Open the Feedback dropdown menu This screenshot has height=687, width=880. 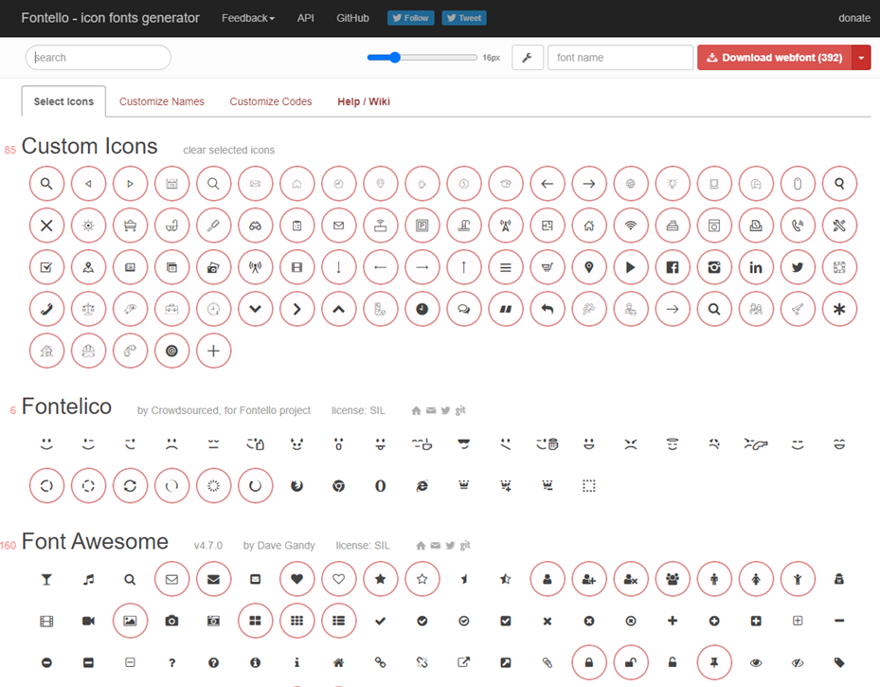(247, 17)
